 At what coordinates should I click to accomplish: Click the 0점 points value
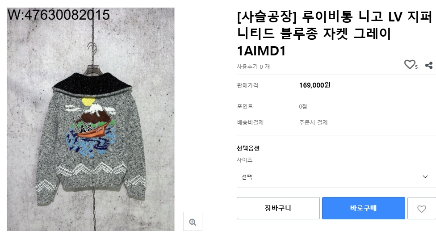tap(303, 106)
